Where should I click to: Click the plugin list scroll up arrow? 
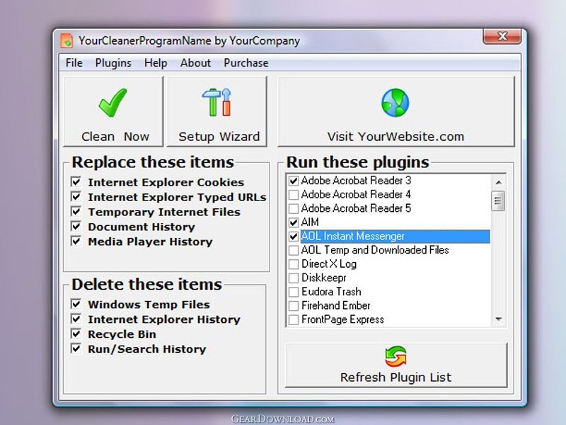(x=499, y=182)
